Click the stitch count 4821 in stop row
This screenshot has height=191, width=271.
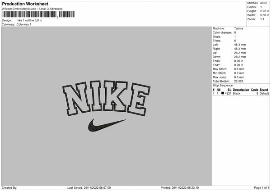[228, 93]
